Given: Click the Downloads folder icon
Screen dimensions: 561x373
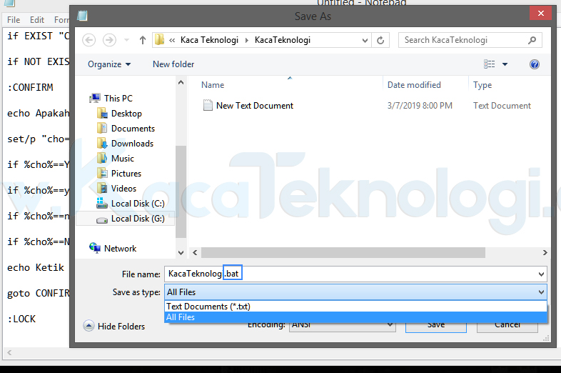Looking at the screenshot, I should pos(102,144).
